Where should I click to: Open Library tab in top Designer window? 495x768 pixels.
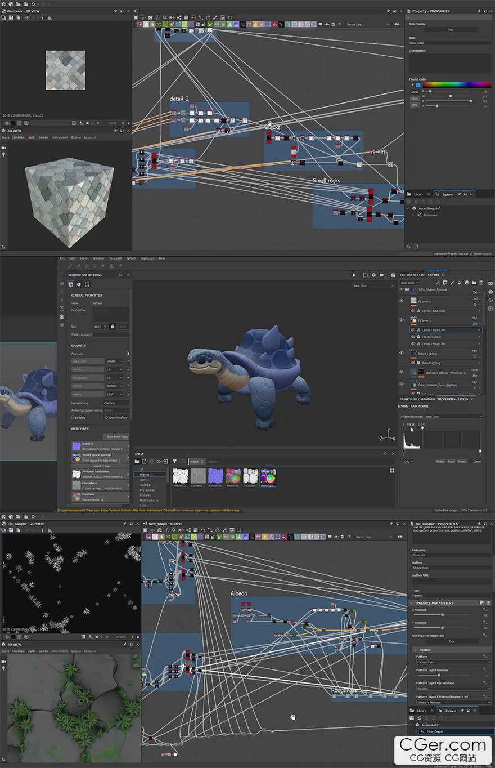click(x=418, y=194)
